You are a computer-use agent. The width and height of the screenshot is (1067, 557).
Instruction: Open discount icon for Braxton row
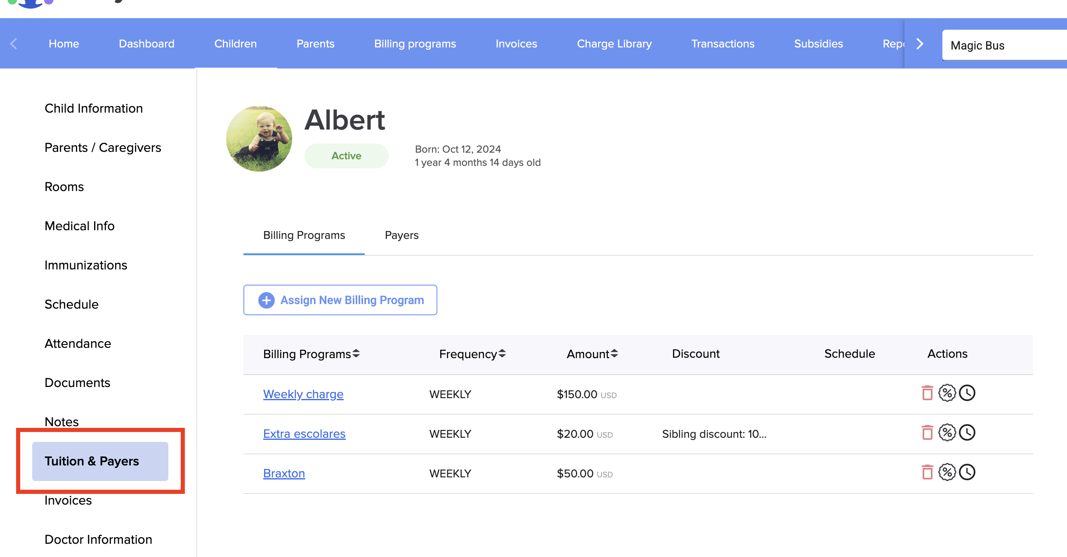(947, 472)
